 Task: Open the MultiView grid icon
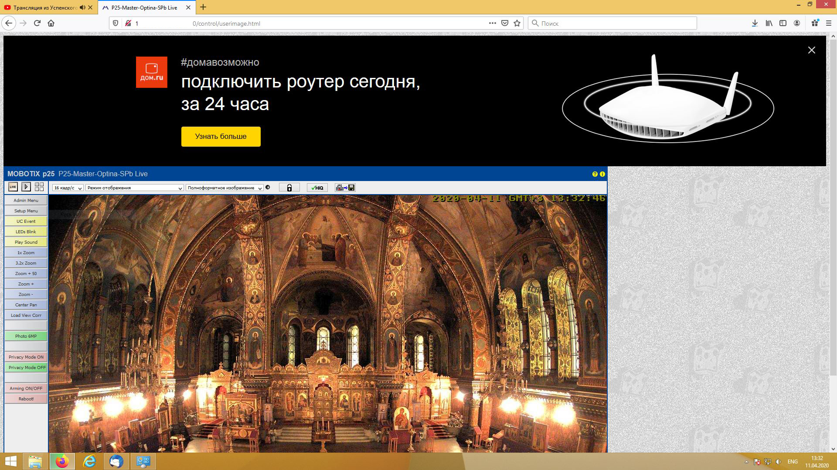[39, 187]
